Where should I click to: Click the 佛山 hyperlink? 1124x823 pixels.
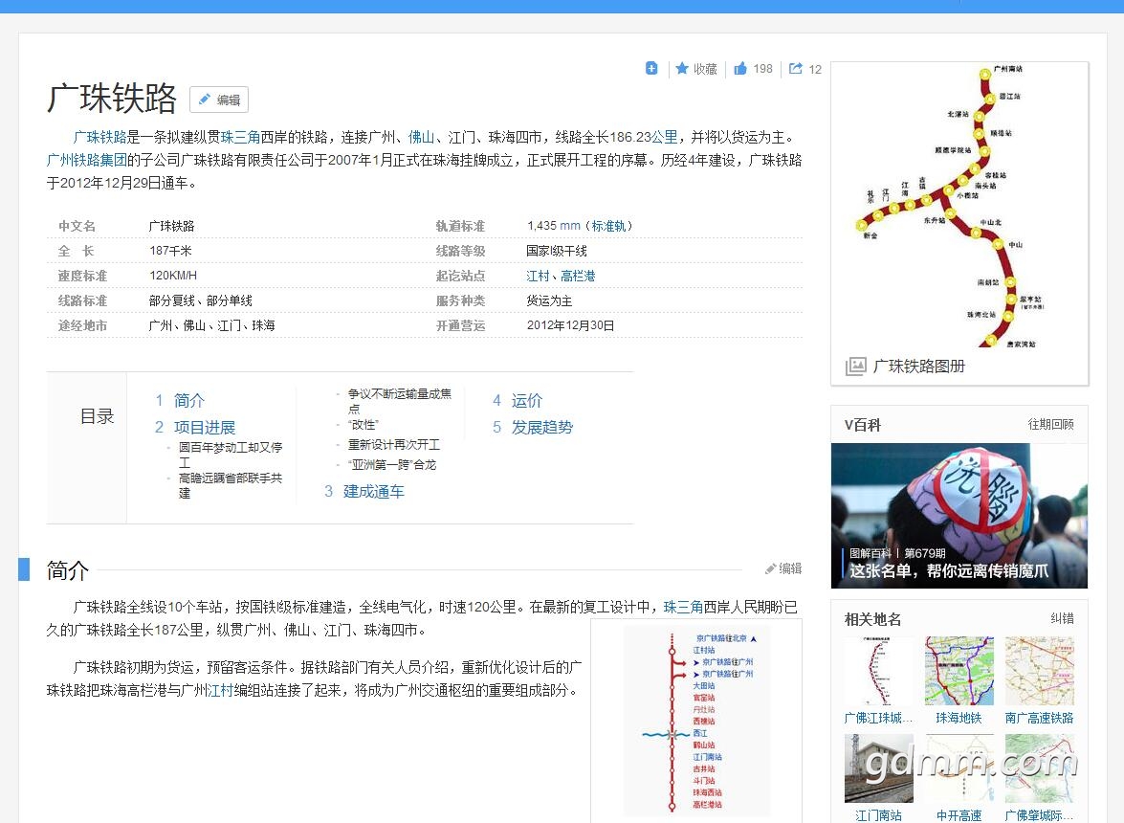click(x=422, y=137)
